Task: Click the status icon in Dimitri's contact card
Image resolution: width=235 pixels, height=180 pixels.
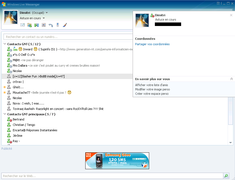Action: coord(152,15)
